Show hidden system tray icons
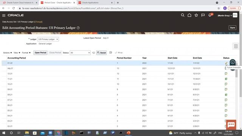Image resolution: width=242 pixels, height=136 pixels. click(195, 133)
